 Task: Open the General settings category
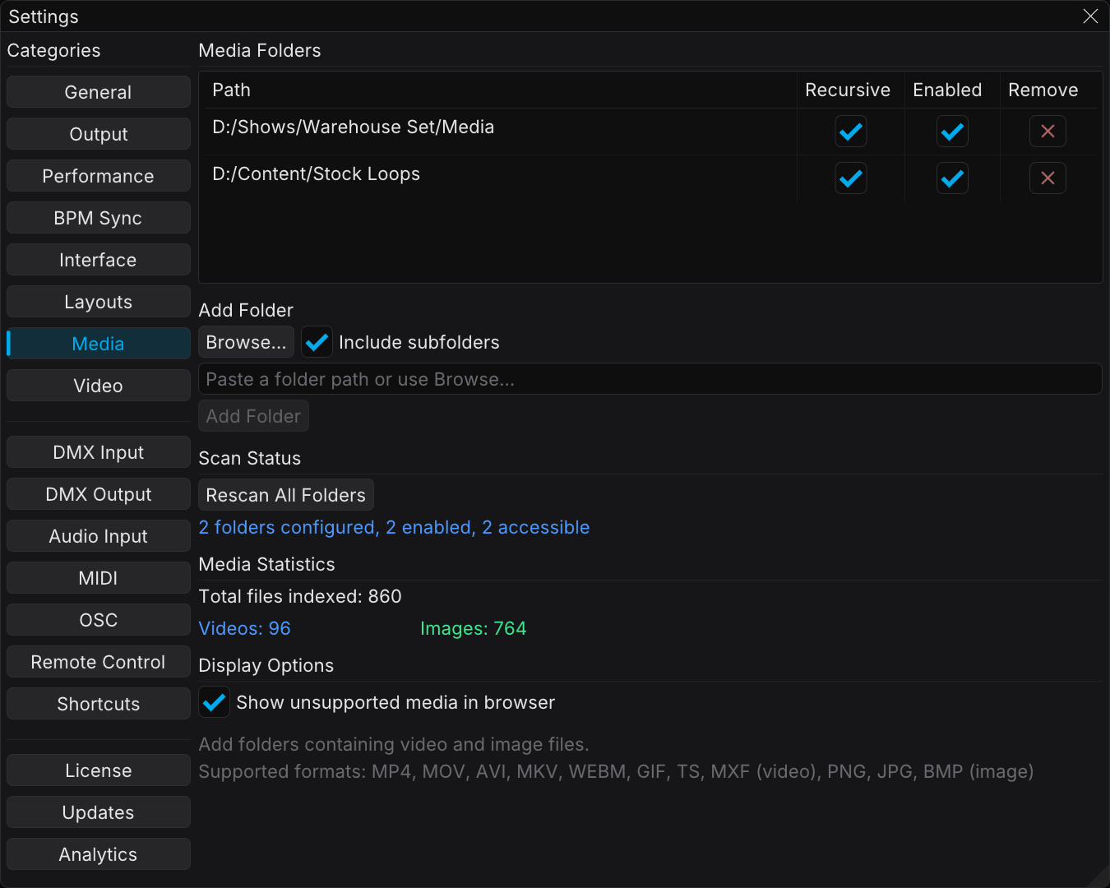click(99, 92)
